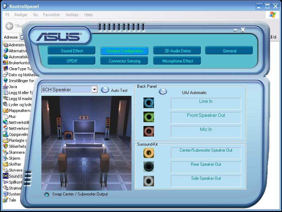This screenshot has width=282, height=212.
Task: Enable Swap Center / Subwoofer Output
Action: [x=47, y=194]
